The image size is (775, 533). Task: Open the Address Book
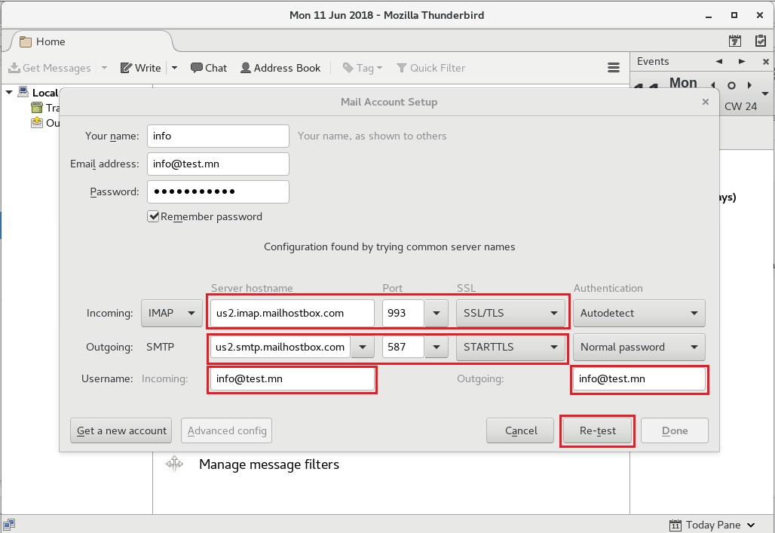tap(280, 68)
